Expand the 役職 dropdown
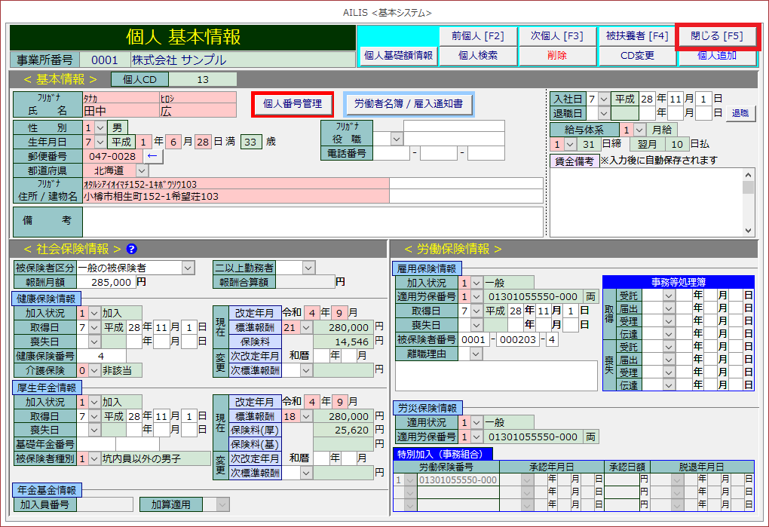The image size is (769, 527). pyautogui.click(x=397, y=139)
